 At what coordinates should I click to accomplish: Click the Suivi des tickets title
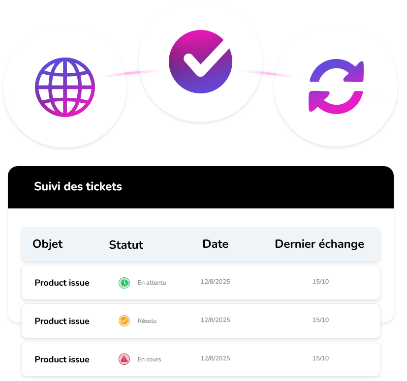(x=78, y=187)
